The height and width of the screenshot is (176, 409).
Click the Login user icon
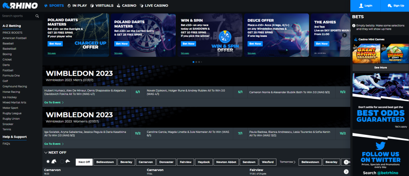(361, 6)
